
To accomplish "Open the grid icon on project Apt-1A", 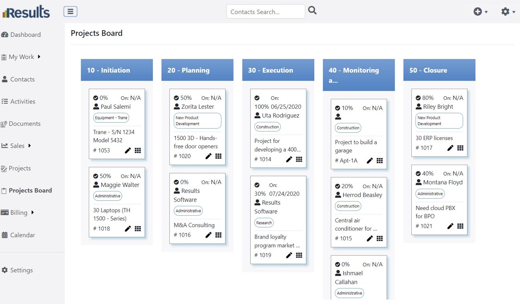I will 380,161.
